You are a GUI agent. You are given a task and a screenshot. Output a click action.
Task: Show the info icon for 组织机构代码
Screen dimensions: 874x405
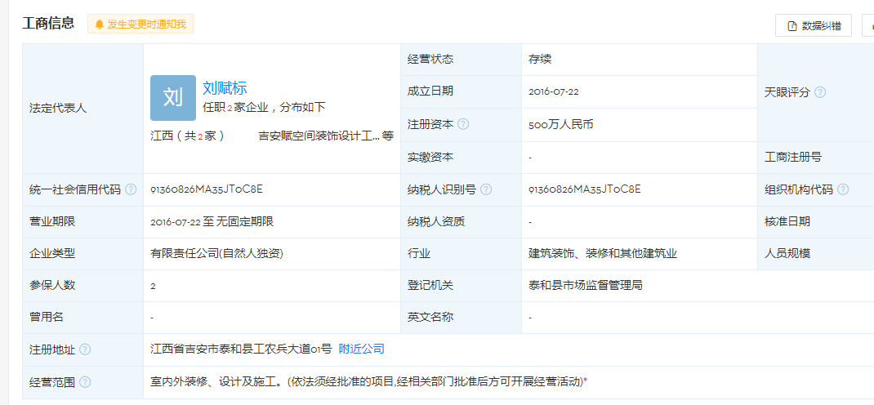tap(843, 189)
